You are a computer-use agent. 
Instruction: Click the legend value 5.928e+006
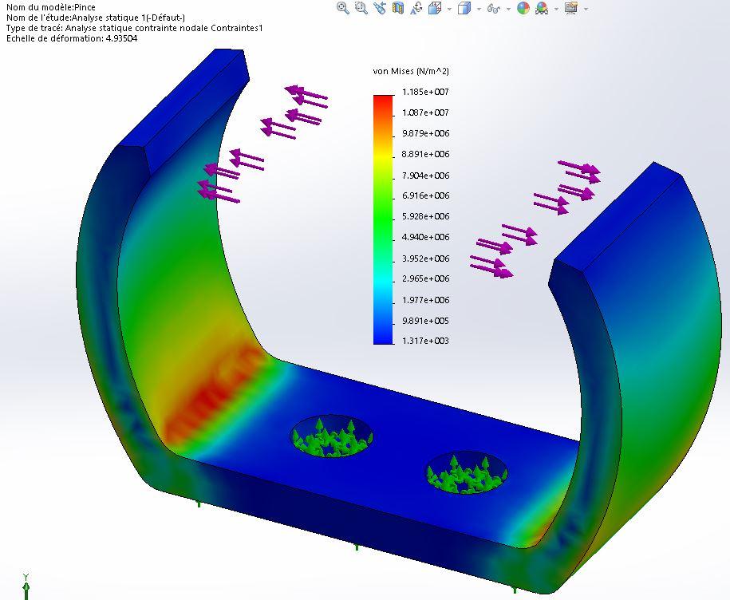pyautogui.click(x=425, y=216)
